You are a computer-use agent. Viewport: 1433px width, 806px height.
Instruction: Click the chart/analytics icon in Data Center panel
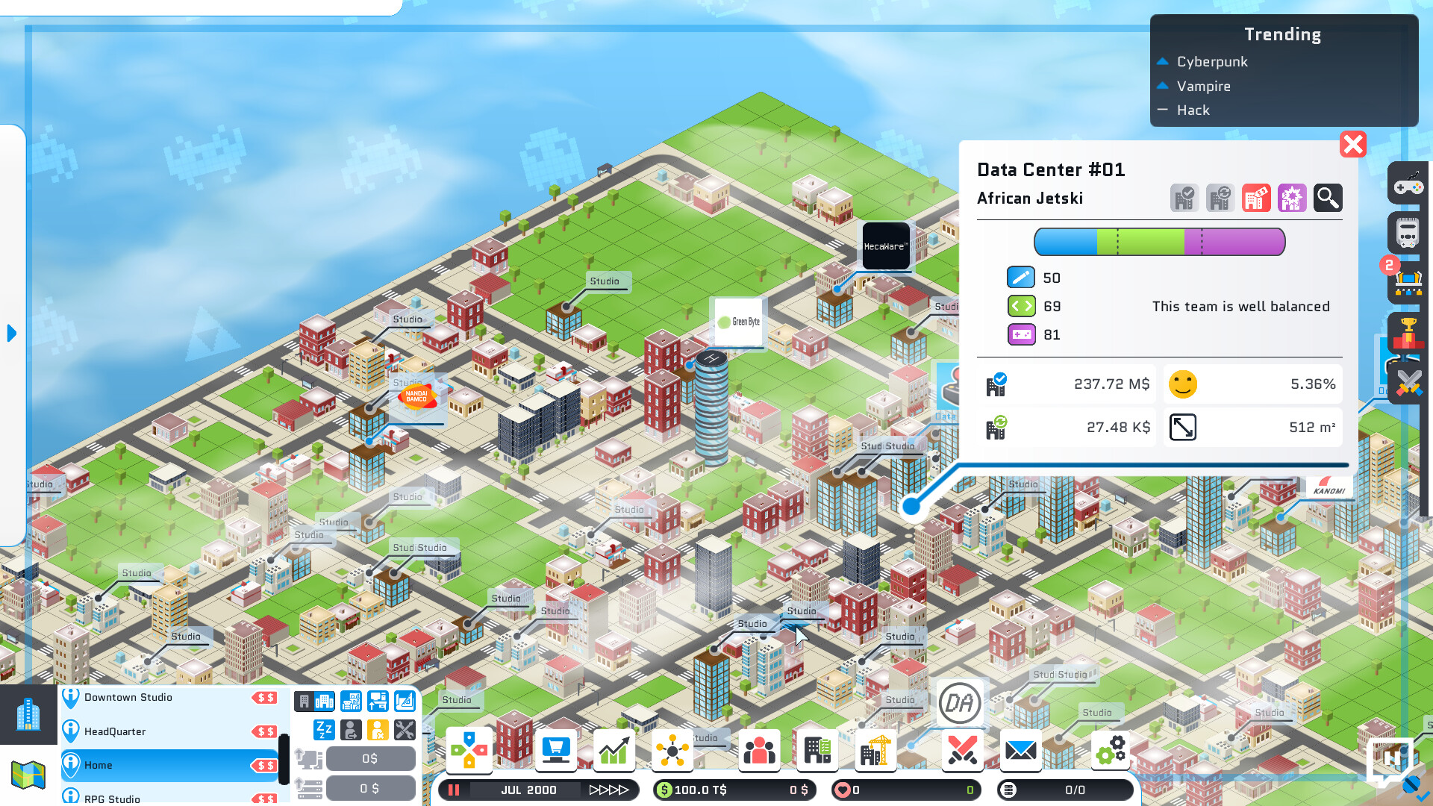point(1292,197)
